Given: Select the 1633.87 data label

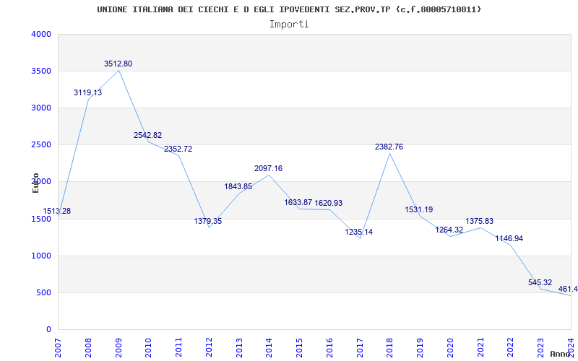Looking at the screenshot, I should pyautogui.click(x=298, y=203).
